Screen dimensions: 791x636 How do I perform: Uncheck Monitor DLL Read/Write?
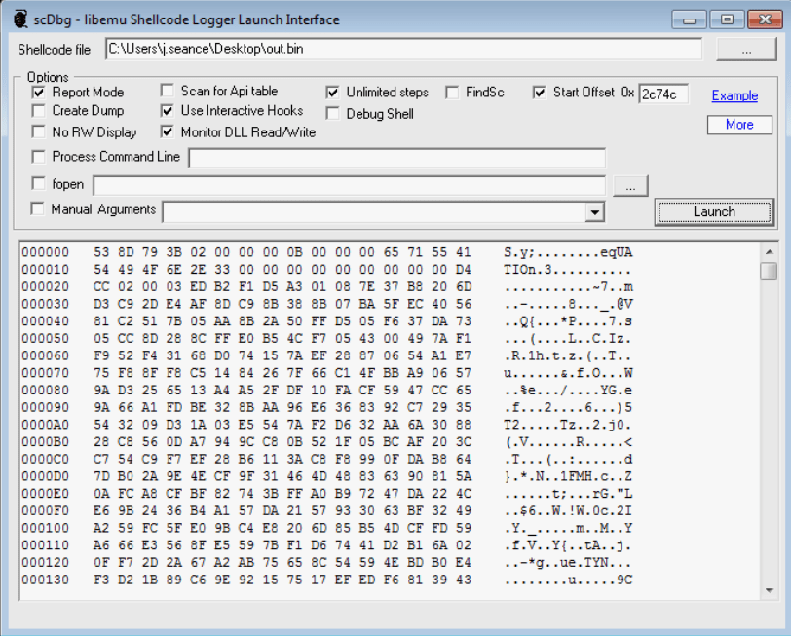tap(168, 132)
